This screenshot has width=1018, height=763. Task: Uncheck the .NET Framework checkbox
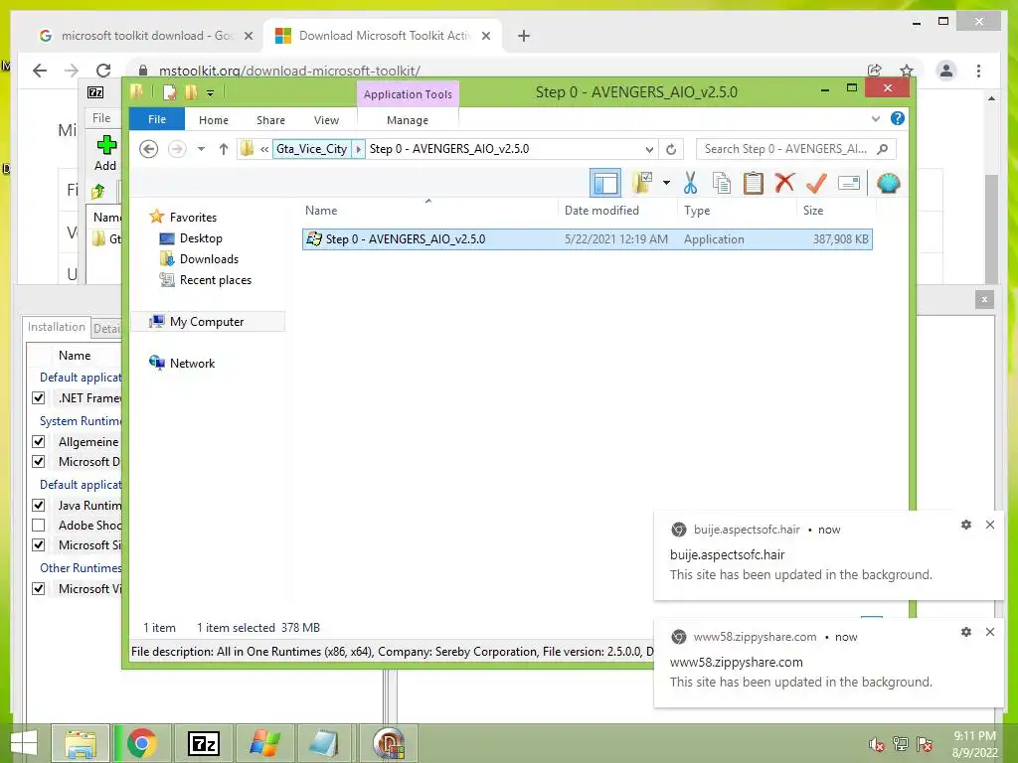click(x=39, y=397)
